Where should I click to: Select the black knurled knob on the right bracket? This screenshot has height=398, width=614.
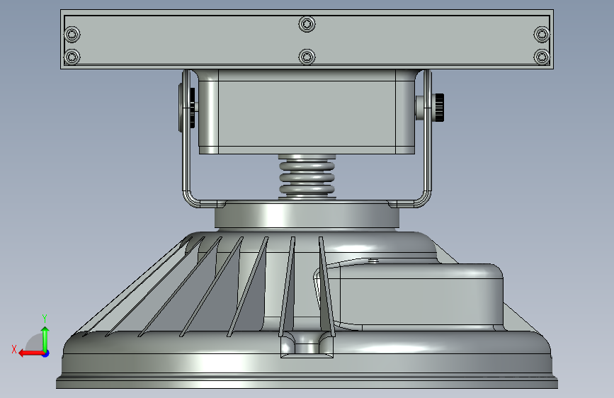(x=438, y=108)
